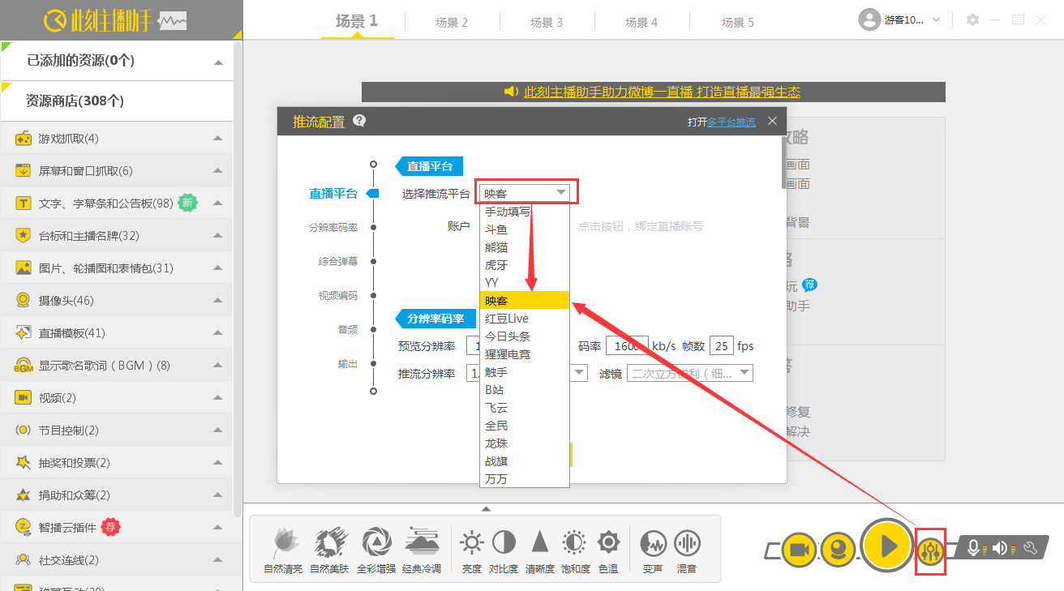
Task: Choose 斗鱼 from the platform list
Action: tap(525, 229)
